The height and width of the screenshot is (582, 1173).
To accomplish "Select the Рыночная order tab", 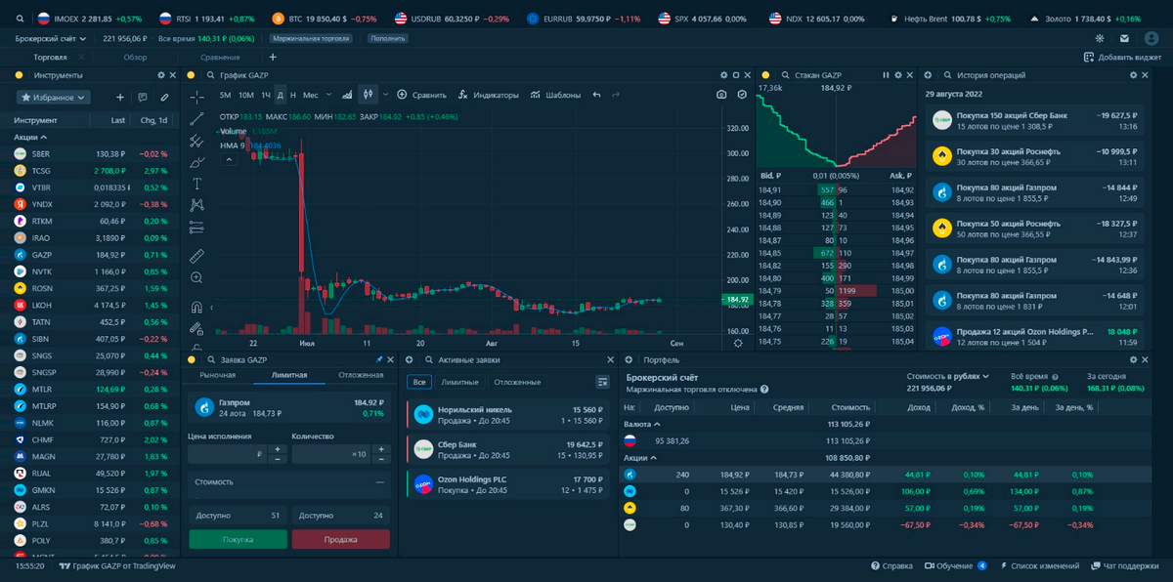I will click(x=218, y=375).
